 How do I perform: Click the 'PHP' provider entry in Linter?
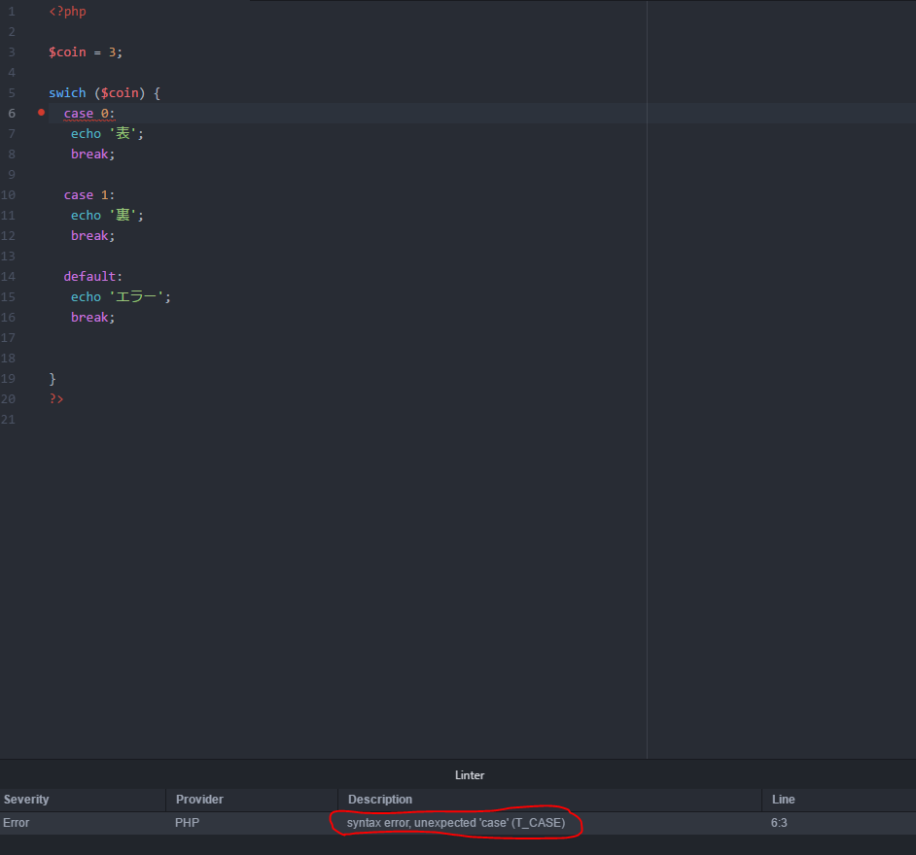(185, 822)
